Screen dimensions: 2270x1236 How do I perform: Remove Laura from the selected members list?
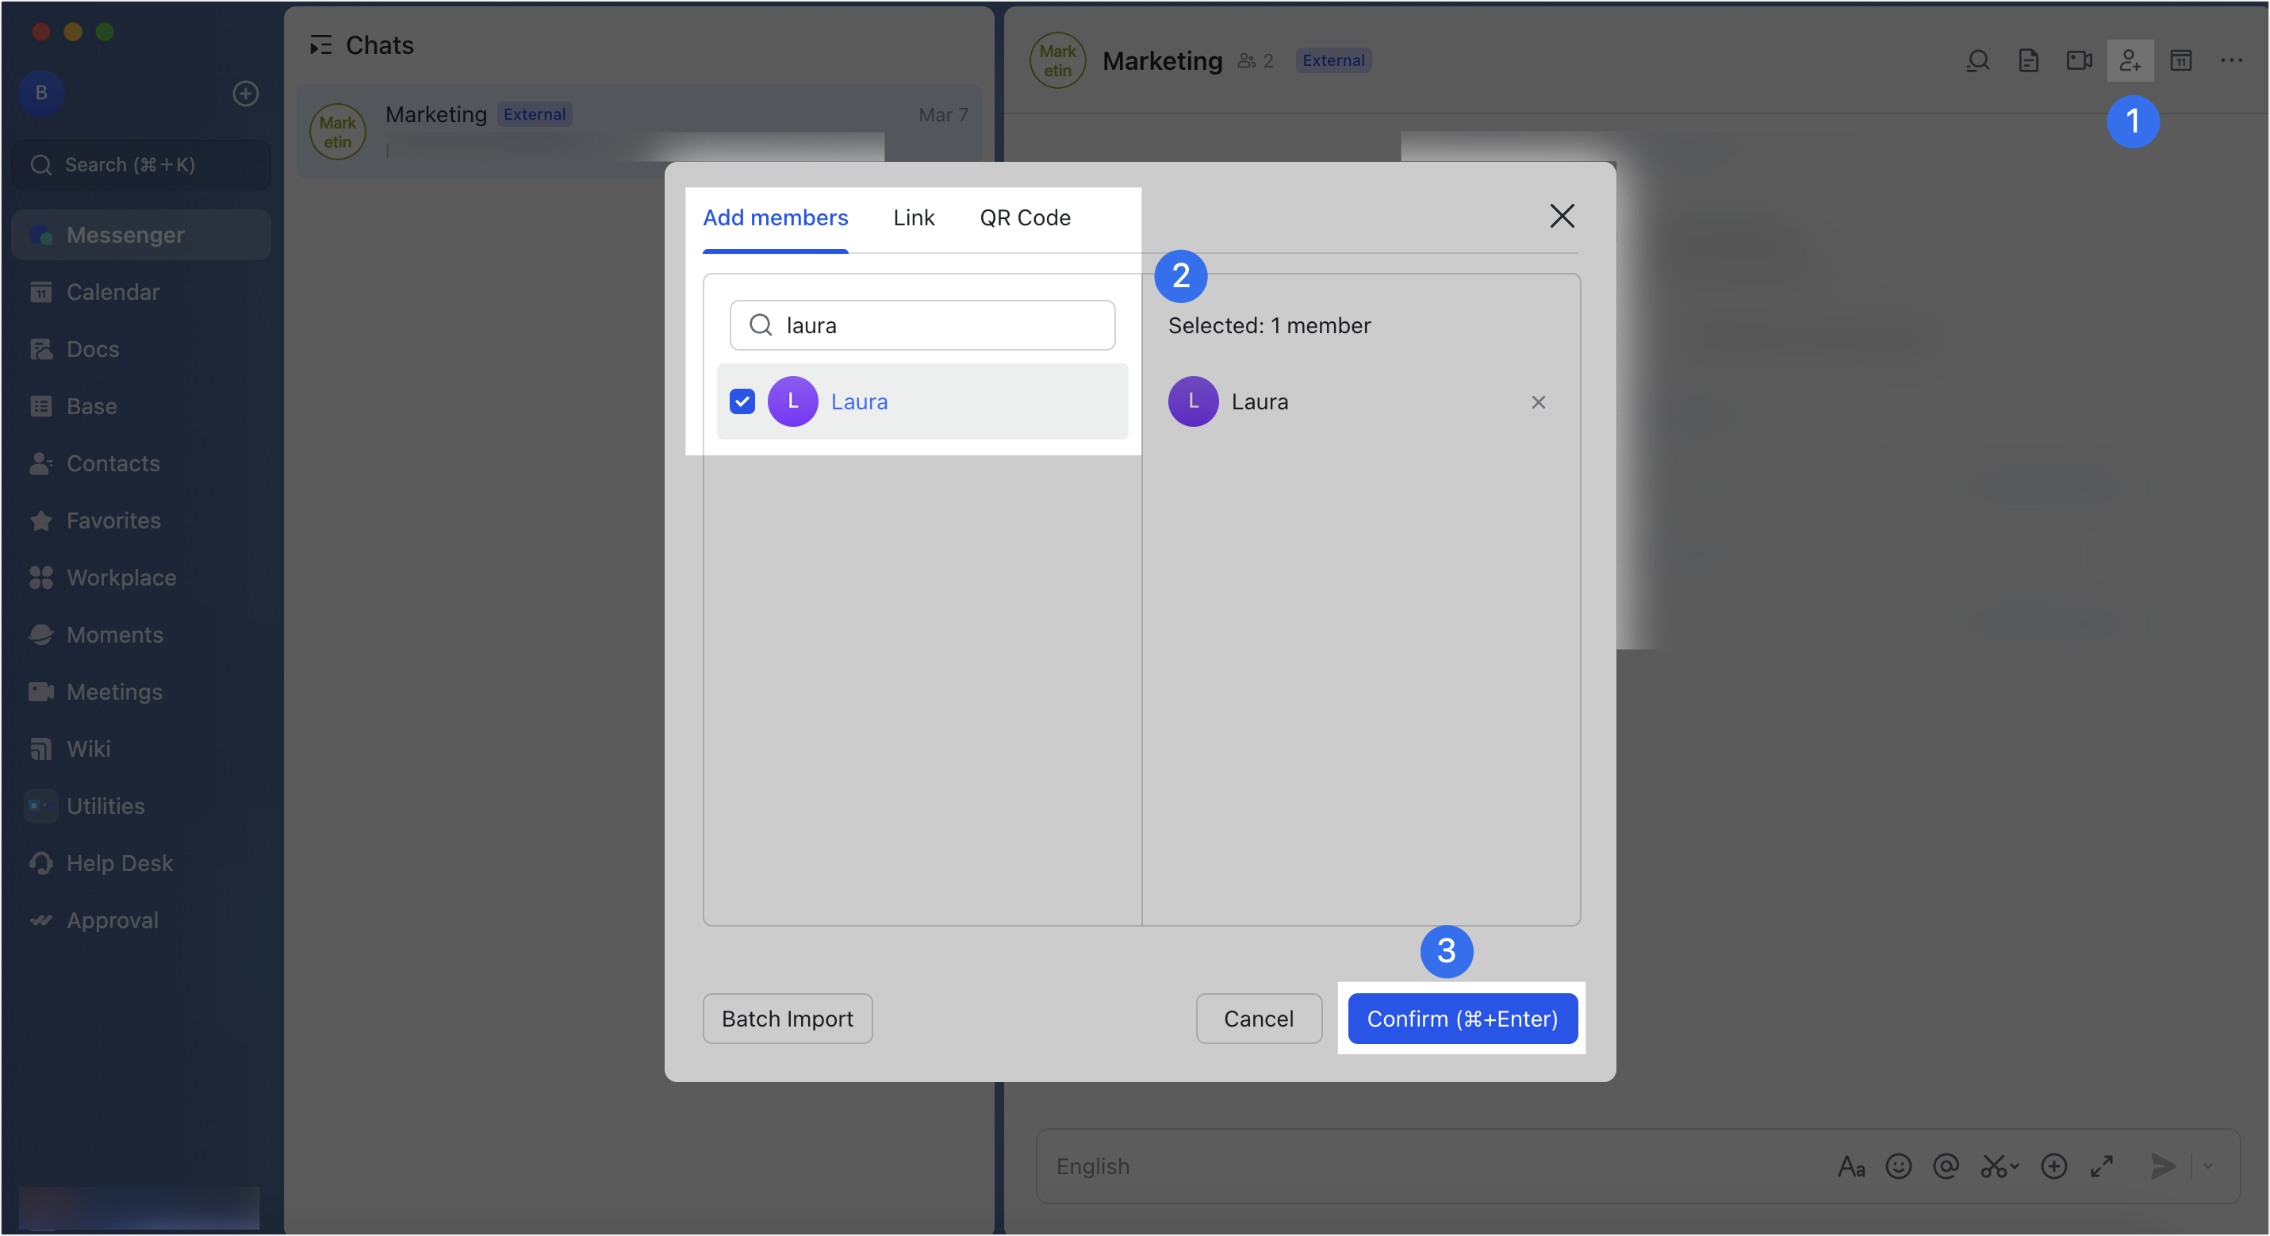[x=1539, y=402]
